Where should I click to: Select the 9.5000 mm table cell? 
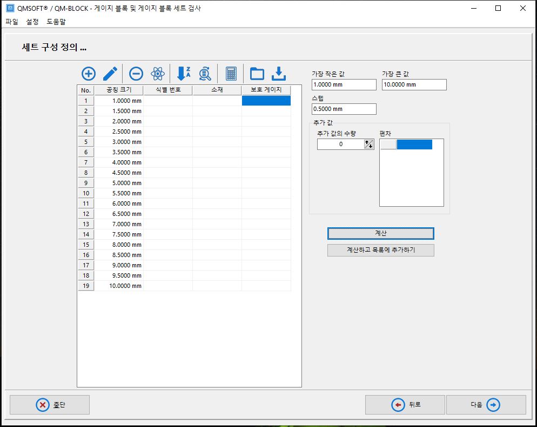(119, 276)
